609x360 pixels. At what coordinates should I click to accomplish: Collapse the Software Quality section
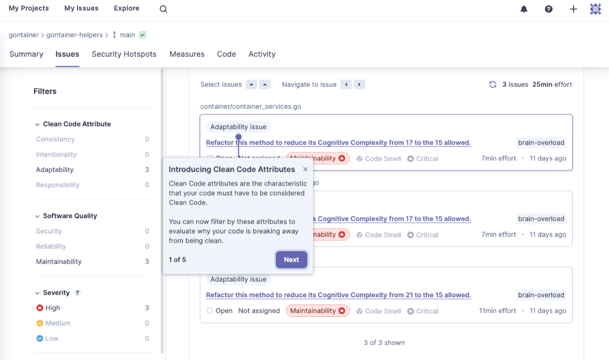click(x=37, y=216)
